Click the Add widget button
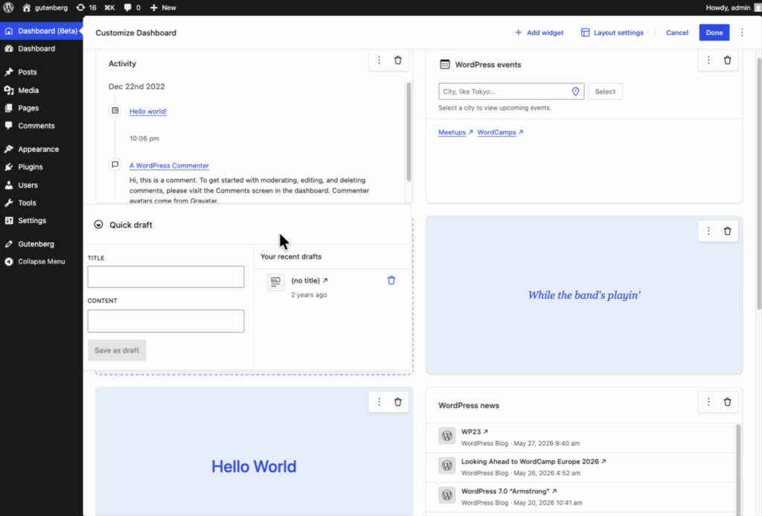Screen dimensions: 762x516 coord(539,33)
